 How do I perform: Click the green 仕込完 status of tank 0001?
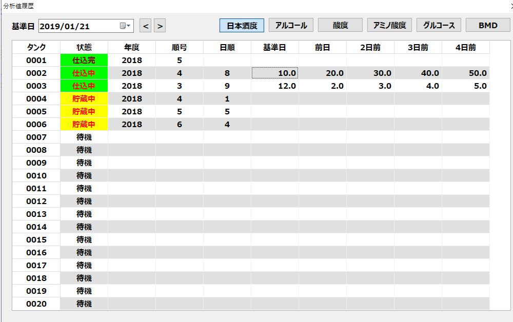point(84,61)
